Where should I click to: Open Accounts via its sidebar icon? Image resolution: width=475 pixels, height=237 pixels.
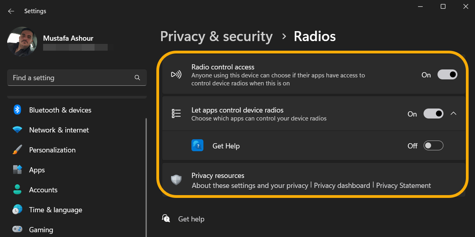[17, 190]
